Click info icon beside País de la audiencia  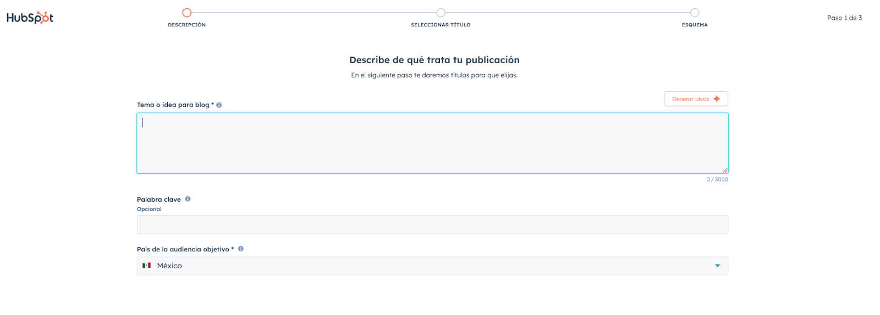(241, 249)
